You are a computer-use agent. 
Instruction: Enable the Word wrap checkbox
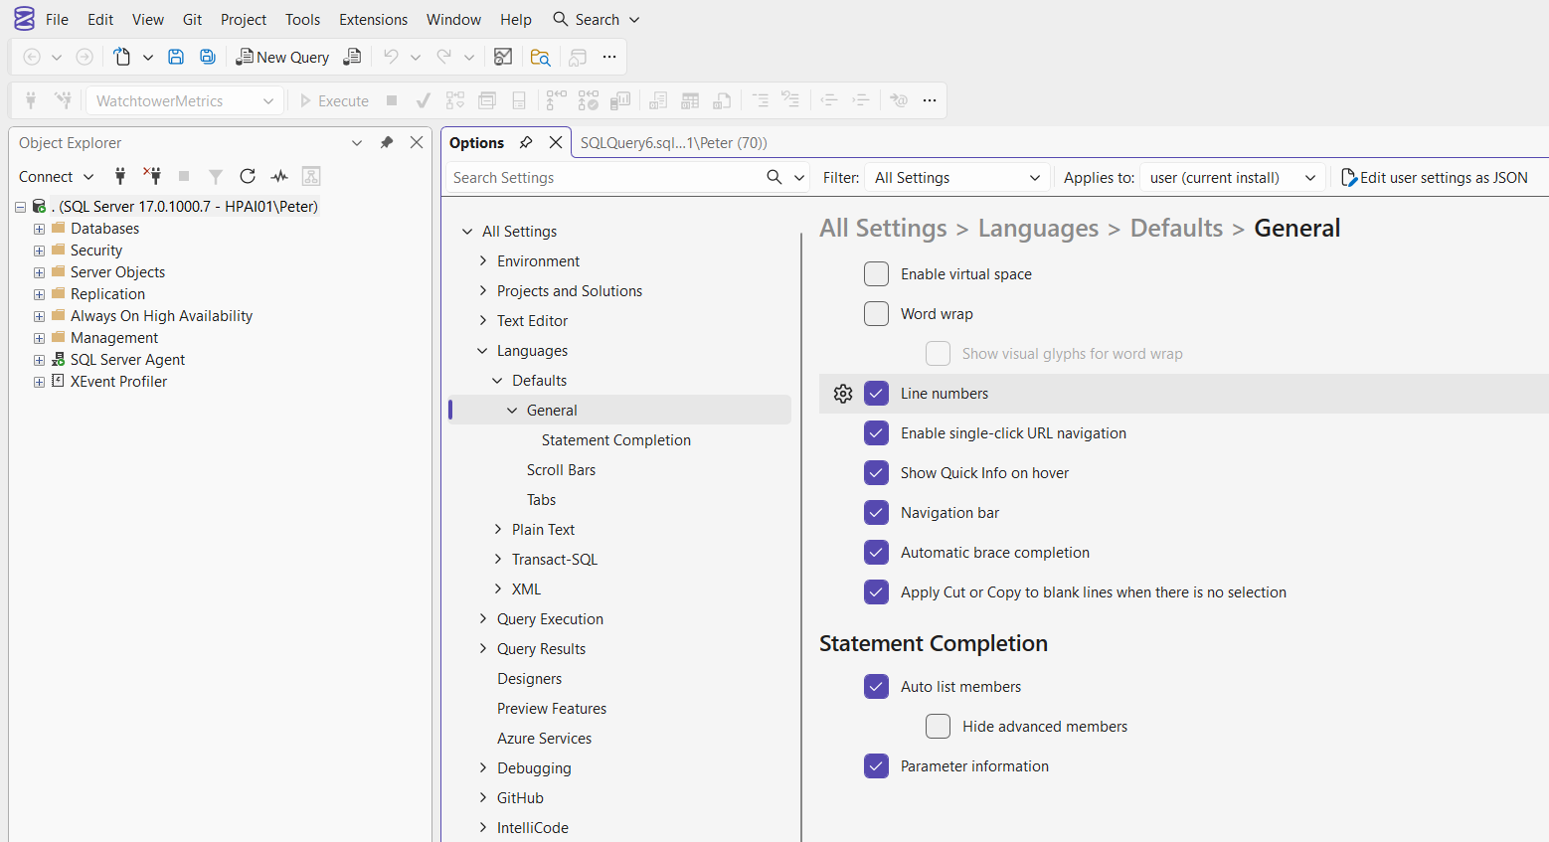[x=876, y=314]
